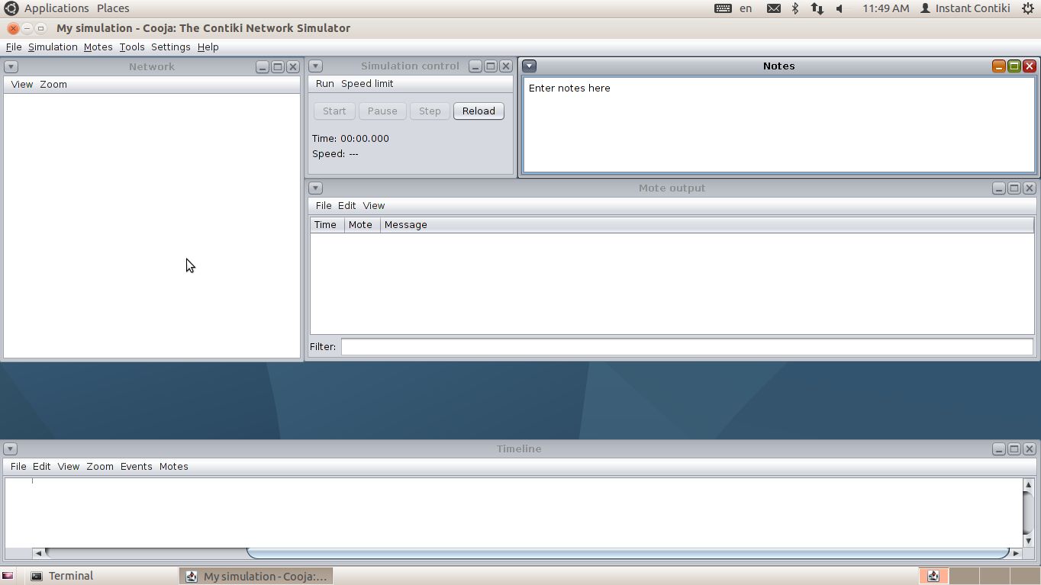Screen dimensions: 1041x585
Task: Open the Mote output panel dropdown arrow
Action: pos(315,188)
